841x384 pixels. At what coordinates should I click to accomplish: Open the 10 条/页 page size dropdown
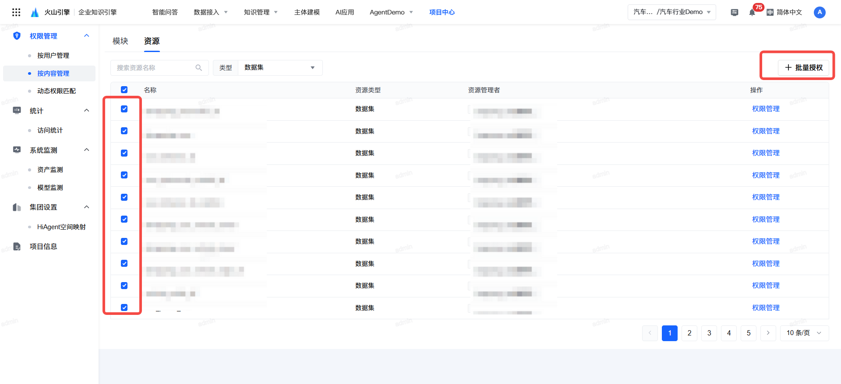804,333
